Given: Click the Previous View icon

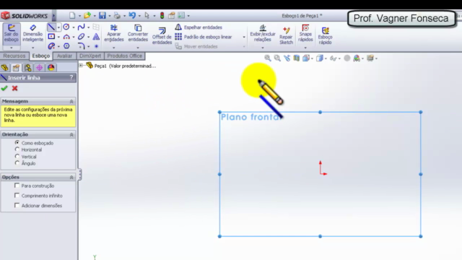Looking at the screenshot, I should [287, 58].
